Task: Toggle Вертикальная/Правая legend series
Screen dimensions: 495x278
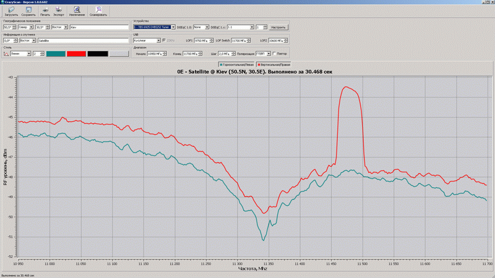Action: click(x=273, y=65)
